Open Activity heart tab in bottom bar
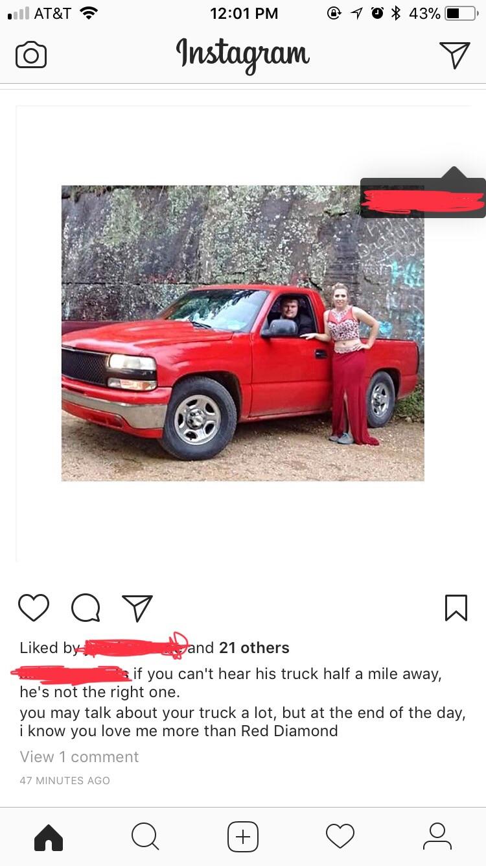 coord(340,836)
